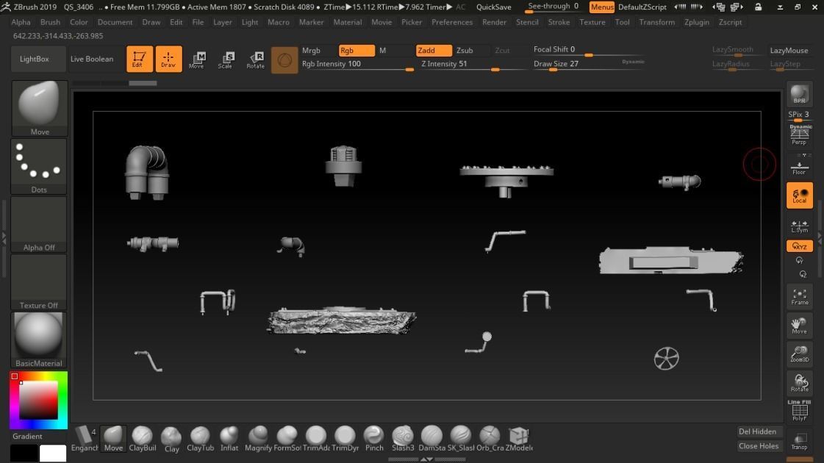Select the Pinch brush

click(373, 438)
